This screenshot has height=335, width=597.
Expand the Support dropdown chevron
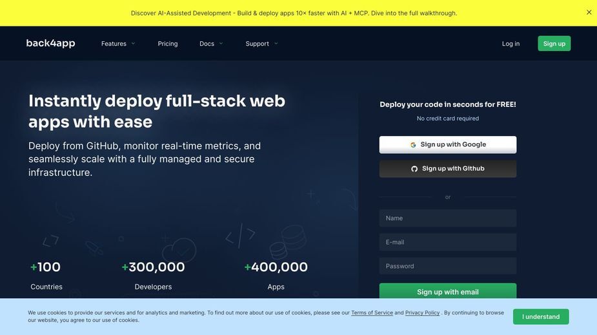(276, 44)
